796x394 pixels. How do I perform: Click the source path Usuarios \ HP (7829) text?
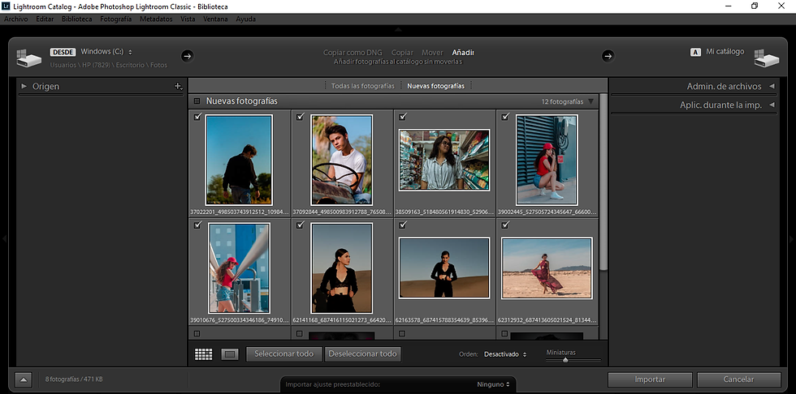point(108,66)
